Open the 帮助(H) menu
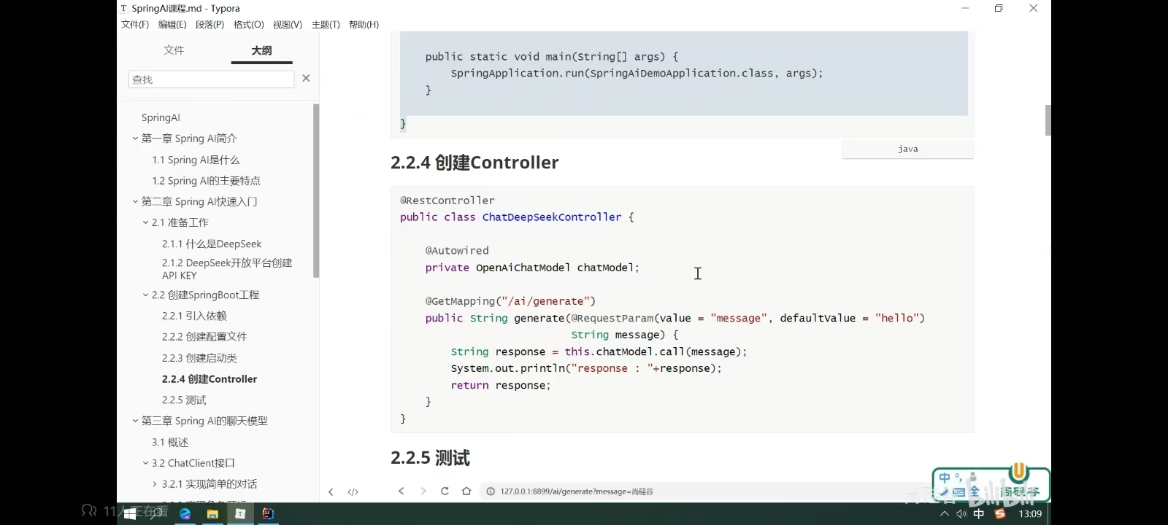Viewport: 1168px width, 525px height. [364, 25]
